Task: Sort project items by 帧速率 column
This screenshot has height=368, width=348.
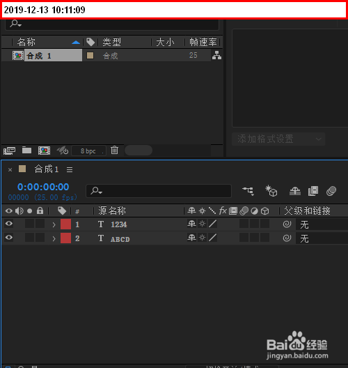Action: (203, 43)
